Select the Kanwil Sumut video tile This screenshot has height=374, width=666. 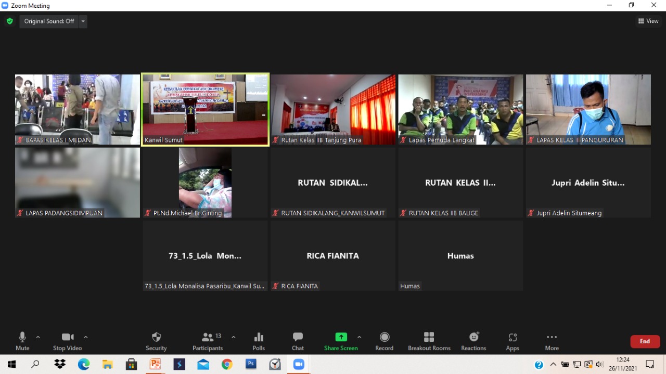205,109
